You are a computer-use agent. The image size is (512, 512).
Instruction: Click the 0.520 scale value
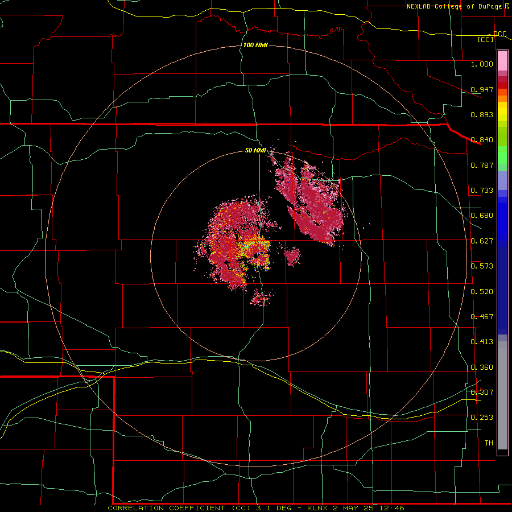coord(482,292)
